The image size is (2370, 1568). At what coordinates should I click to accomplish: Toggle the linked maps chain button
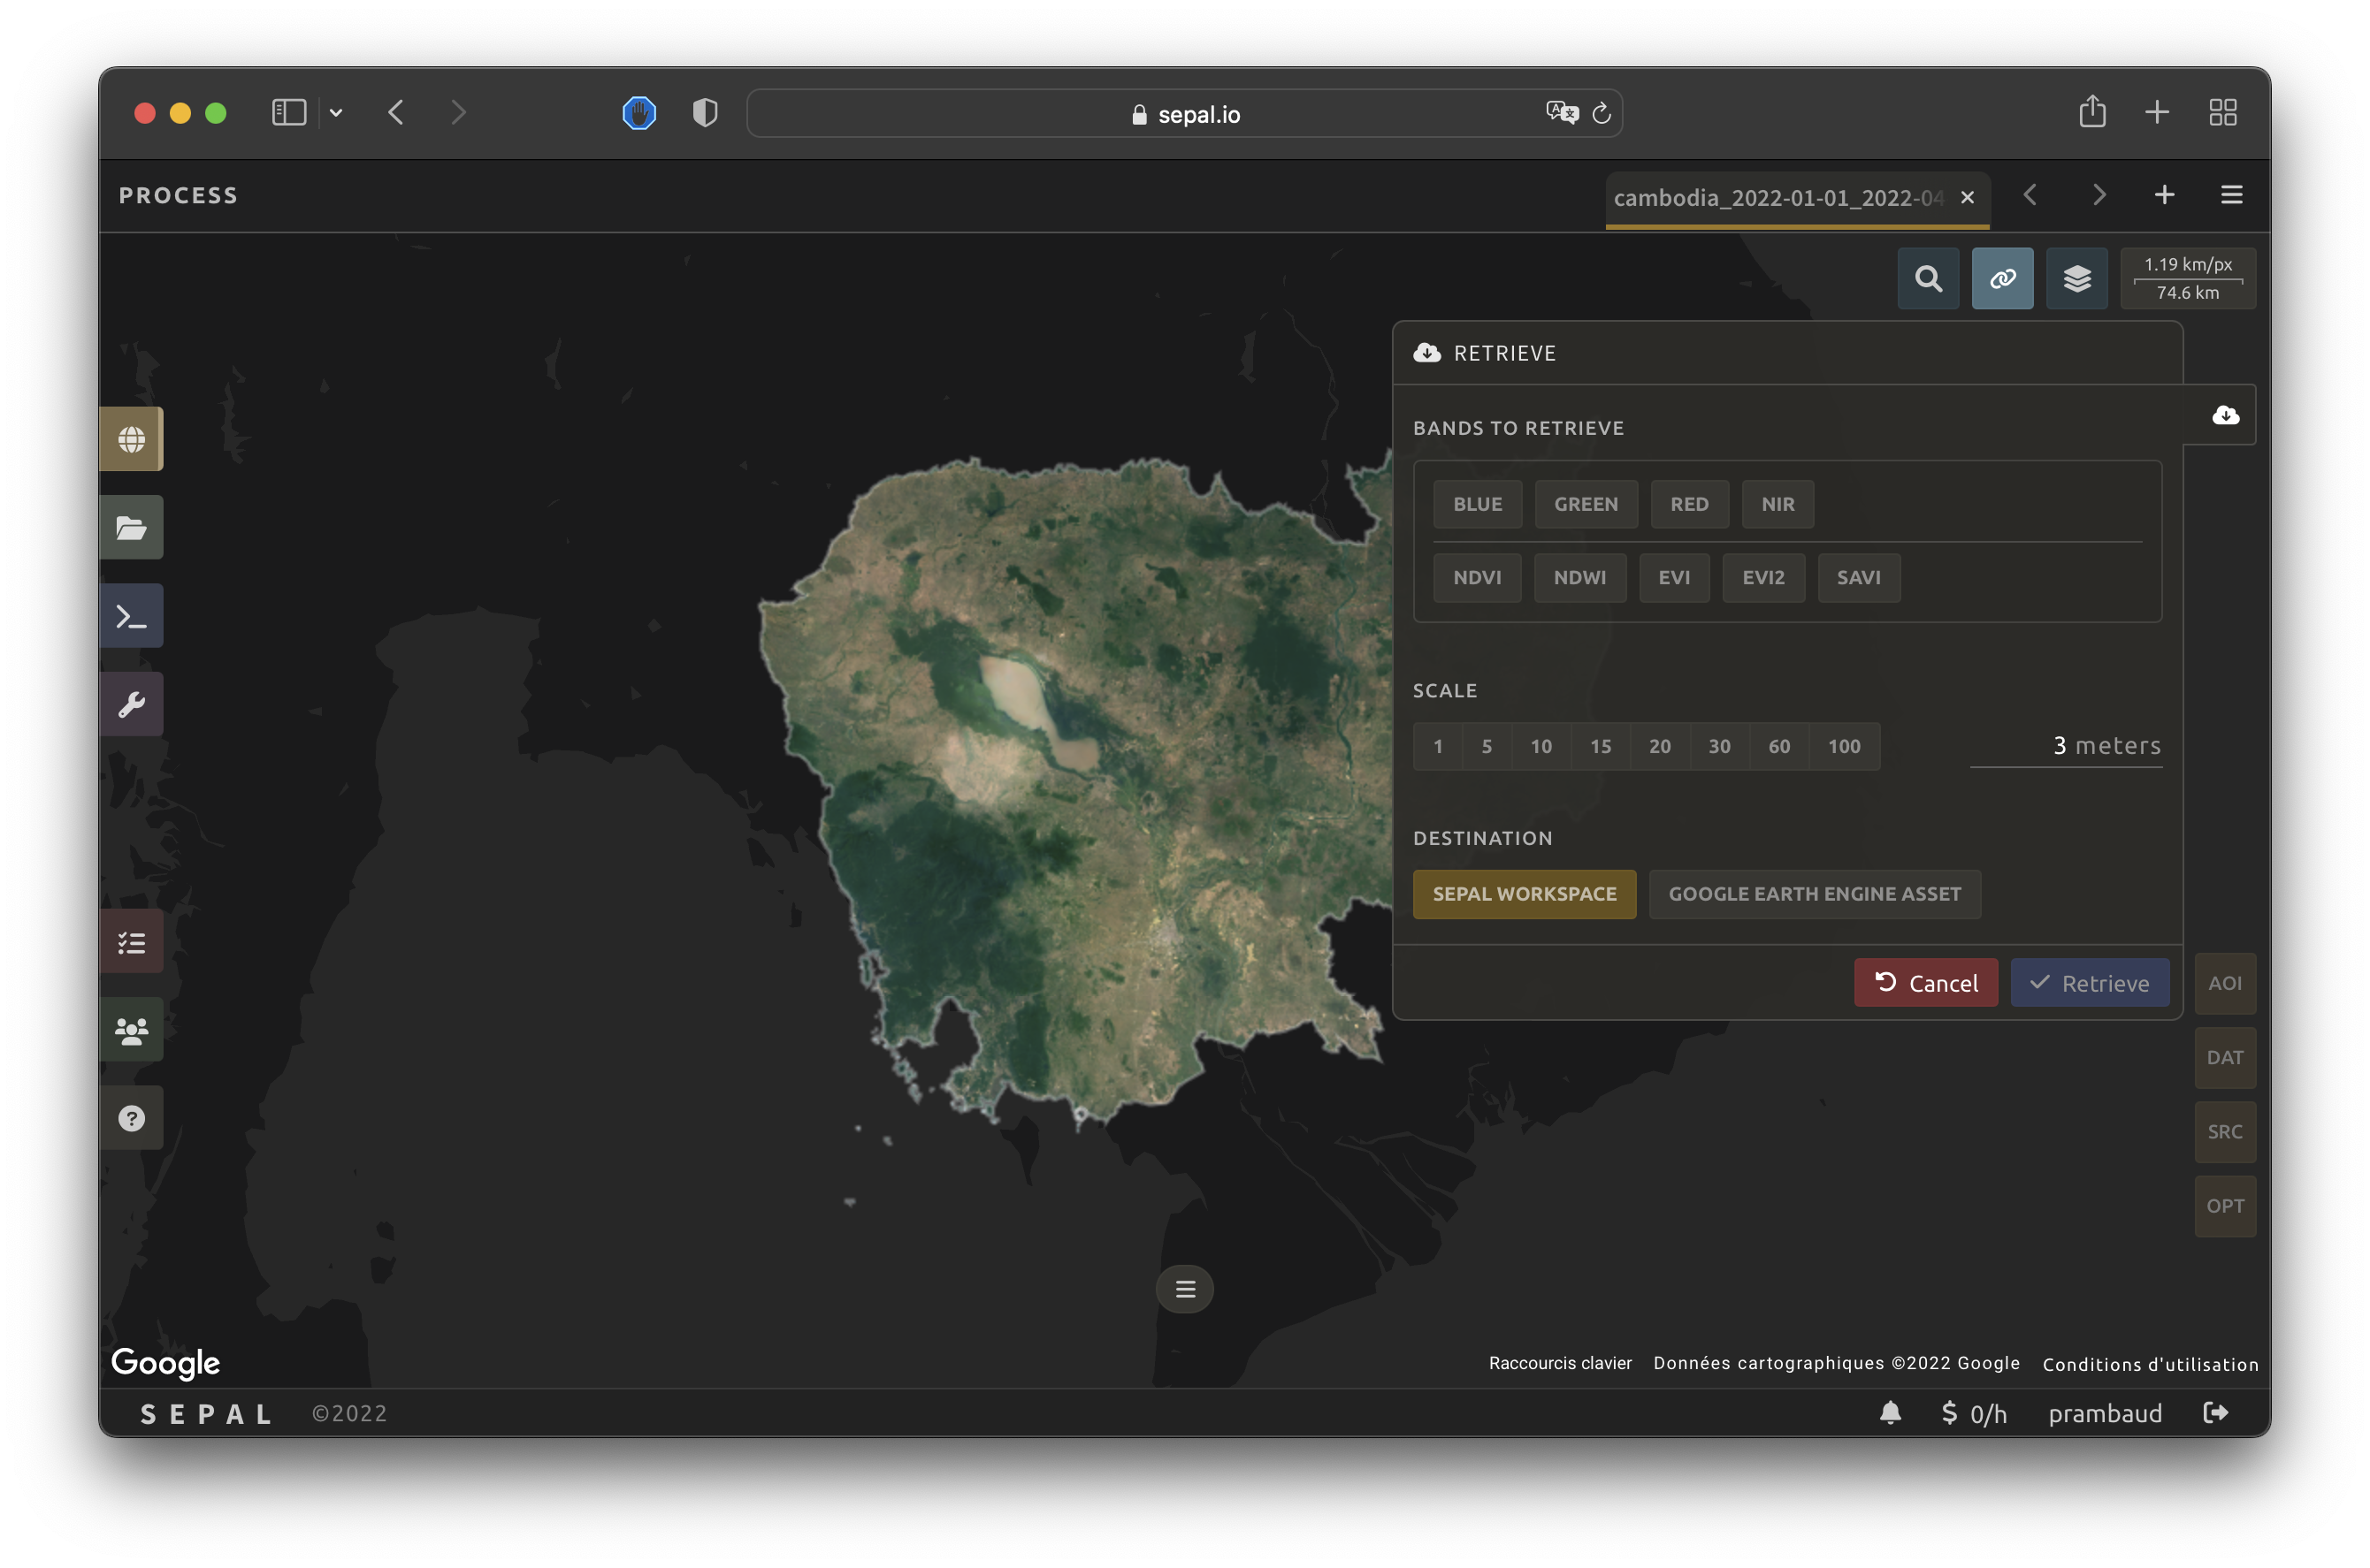[x=2002, y=278]
